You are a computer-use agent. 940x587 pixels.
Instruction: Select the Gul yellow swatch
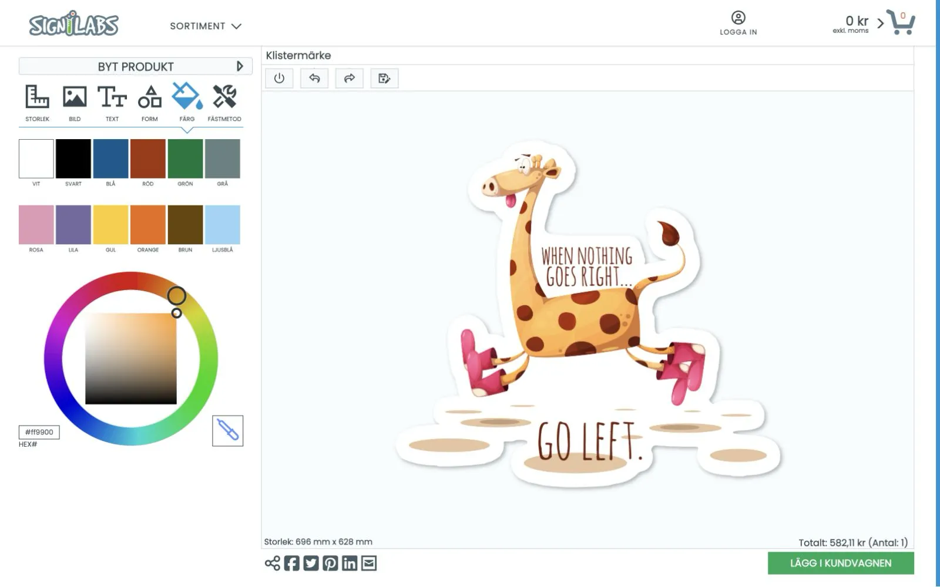(x=110, y=225)
